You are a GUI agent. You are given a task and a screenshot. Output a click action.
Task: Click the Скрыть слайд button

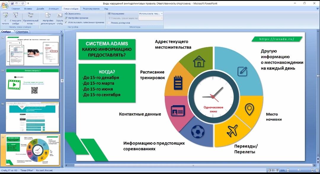[60, 19]
